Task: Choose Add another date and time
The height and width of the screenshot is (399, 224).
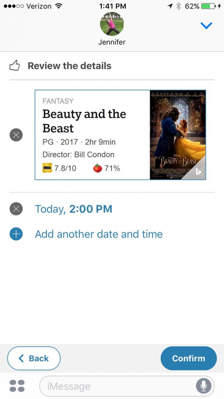Action: pos(99,234)
